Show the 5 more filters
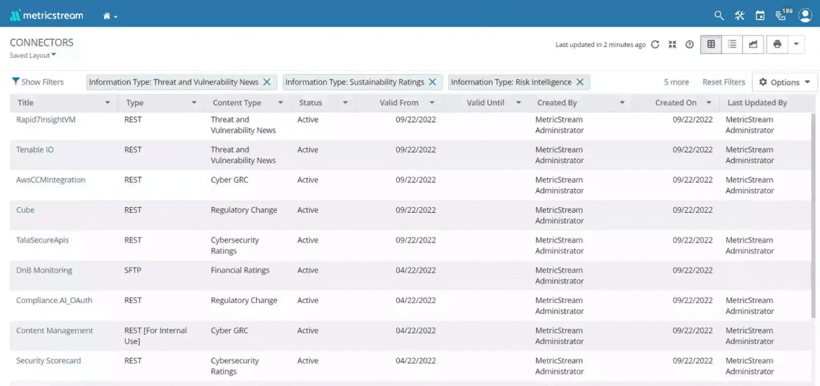The width and height of the screenshot is (820, 386). (x=676, y=82)
